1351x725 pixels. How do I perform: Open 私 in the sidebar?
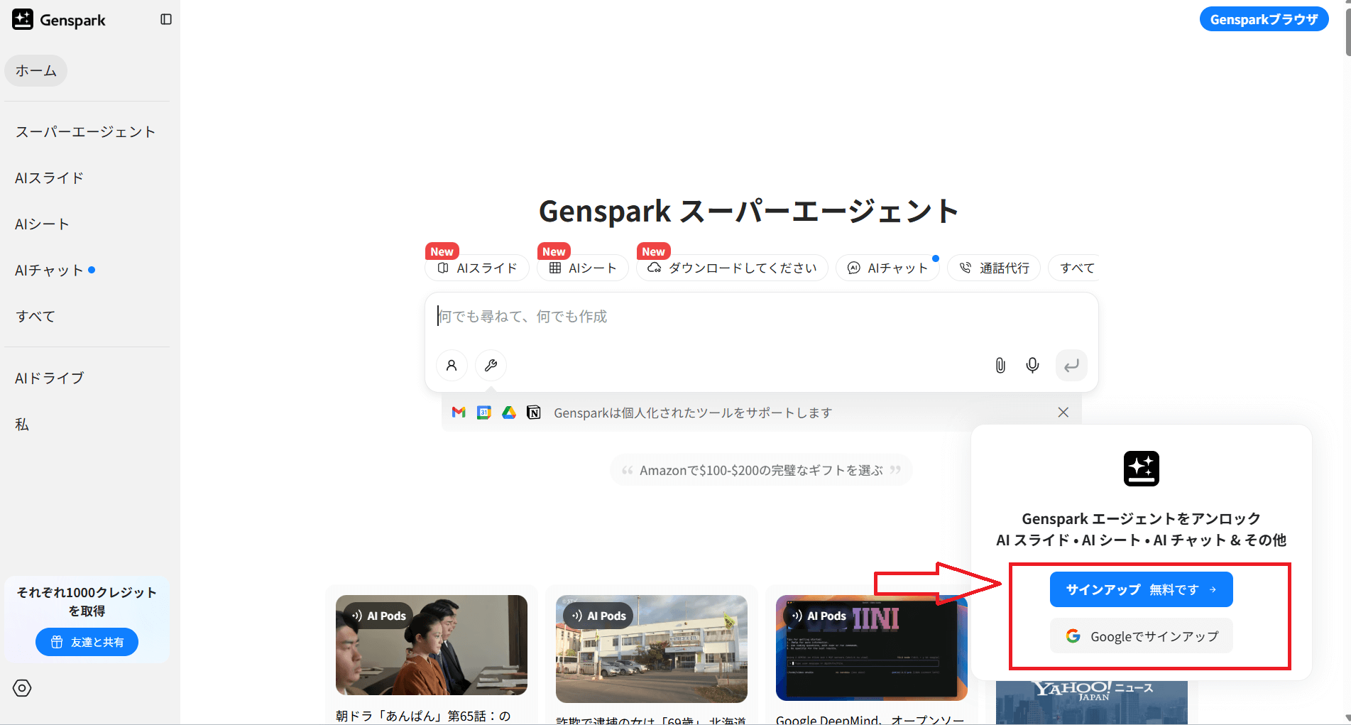pyautogui.click(x=22, y=425)
